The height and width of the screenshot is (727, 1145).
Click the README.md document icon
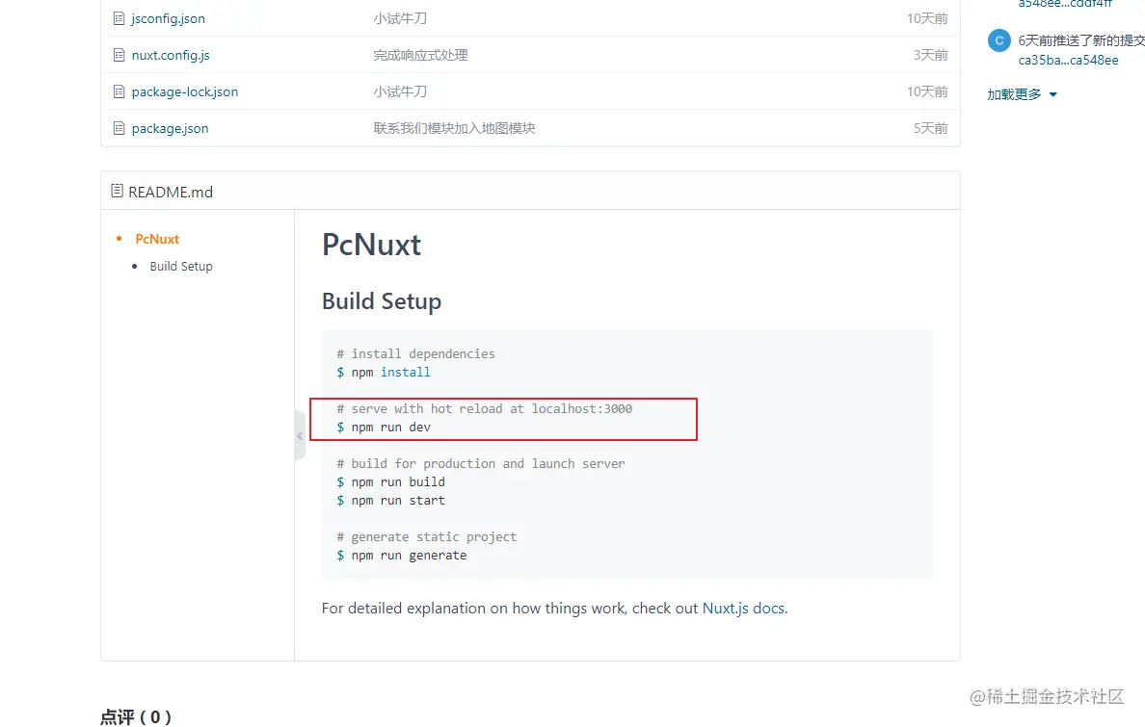118,192
